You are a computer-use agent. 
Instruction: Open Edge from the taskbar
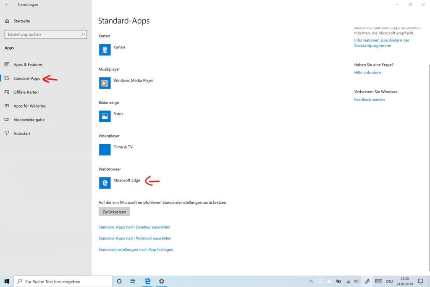147,281
